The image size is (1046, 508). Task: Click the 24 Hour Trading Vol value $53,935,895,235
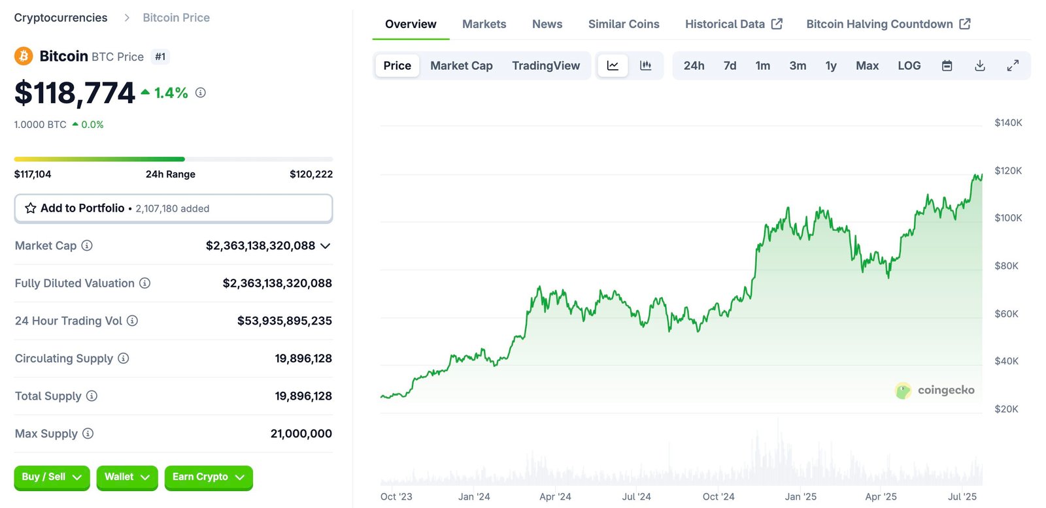(x=284, y=321)
